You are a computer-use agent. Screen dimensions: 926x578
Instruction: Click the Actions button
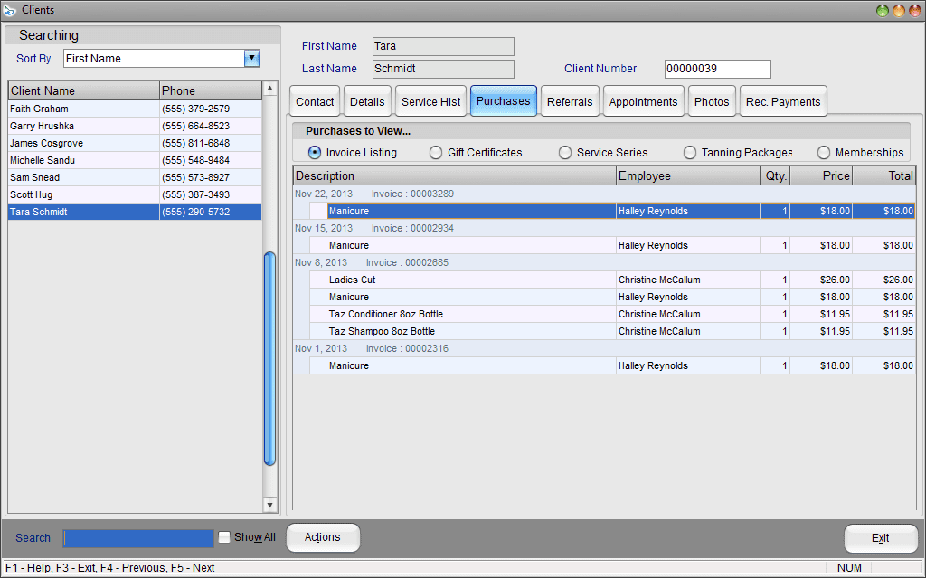(323, 537)
